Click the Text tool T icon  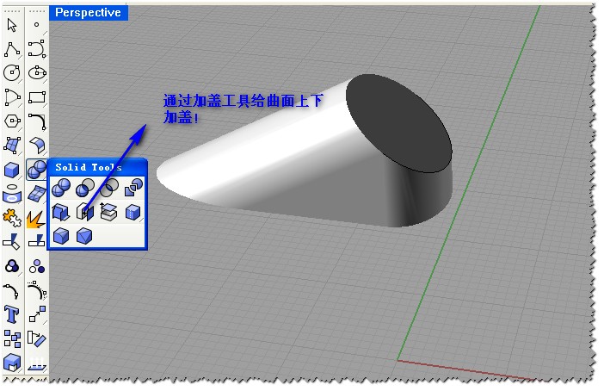12,314
